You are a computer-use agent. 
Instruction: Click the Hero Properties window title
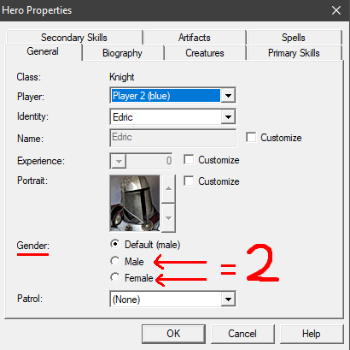[x=37, y=10]
